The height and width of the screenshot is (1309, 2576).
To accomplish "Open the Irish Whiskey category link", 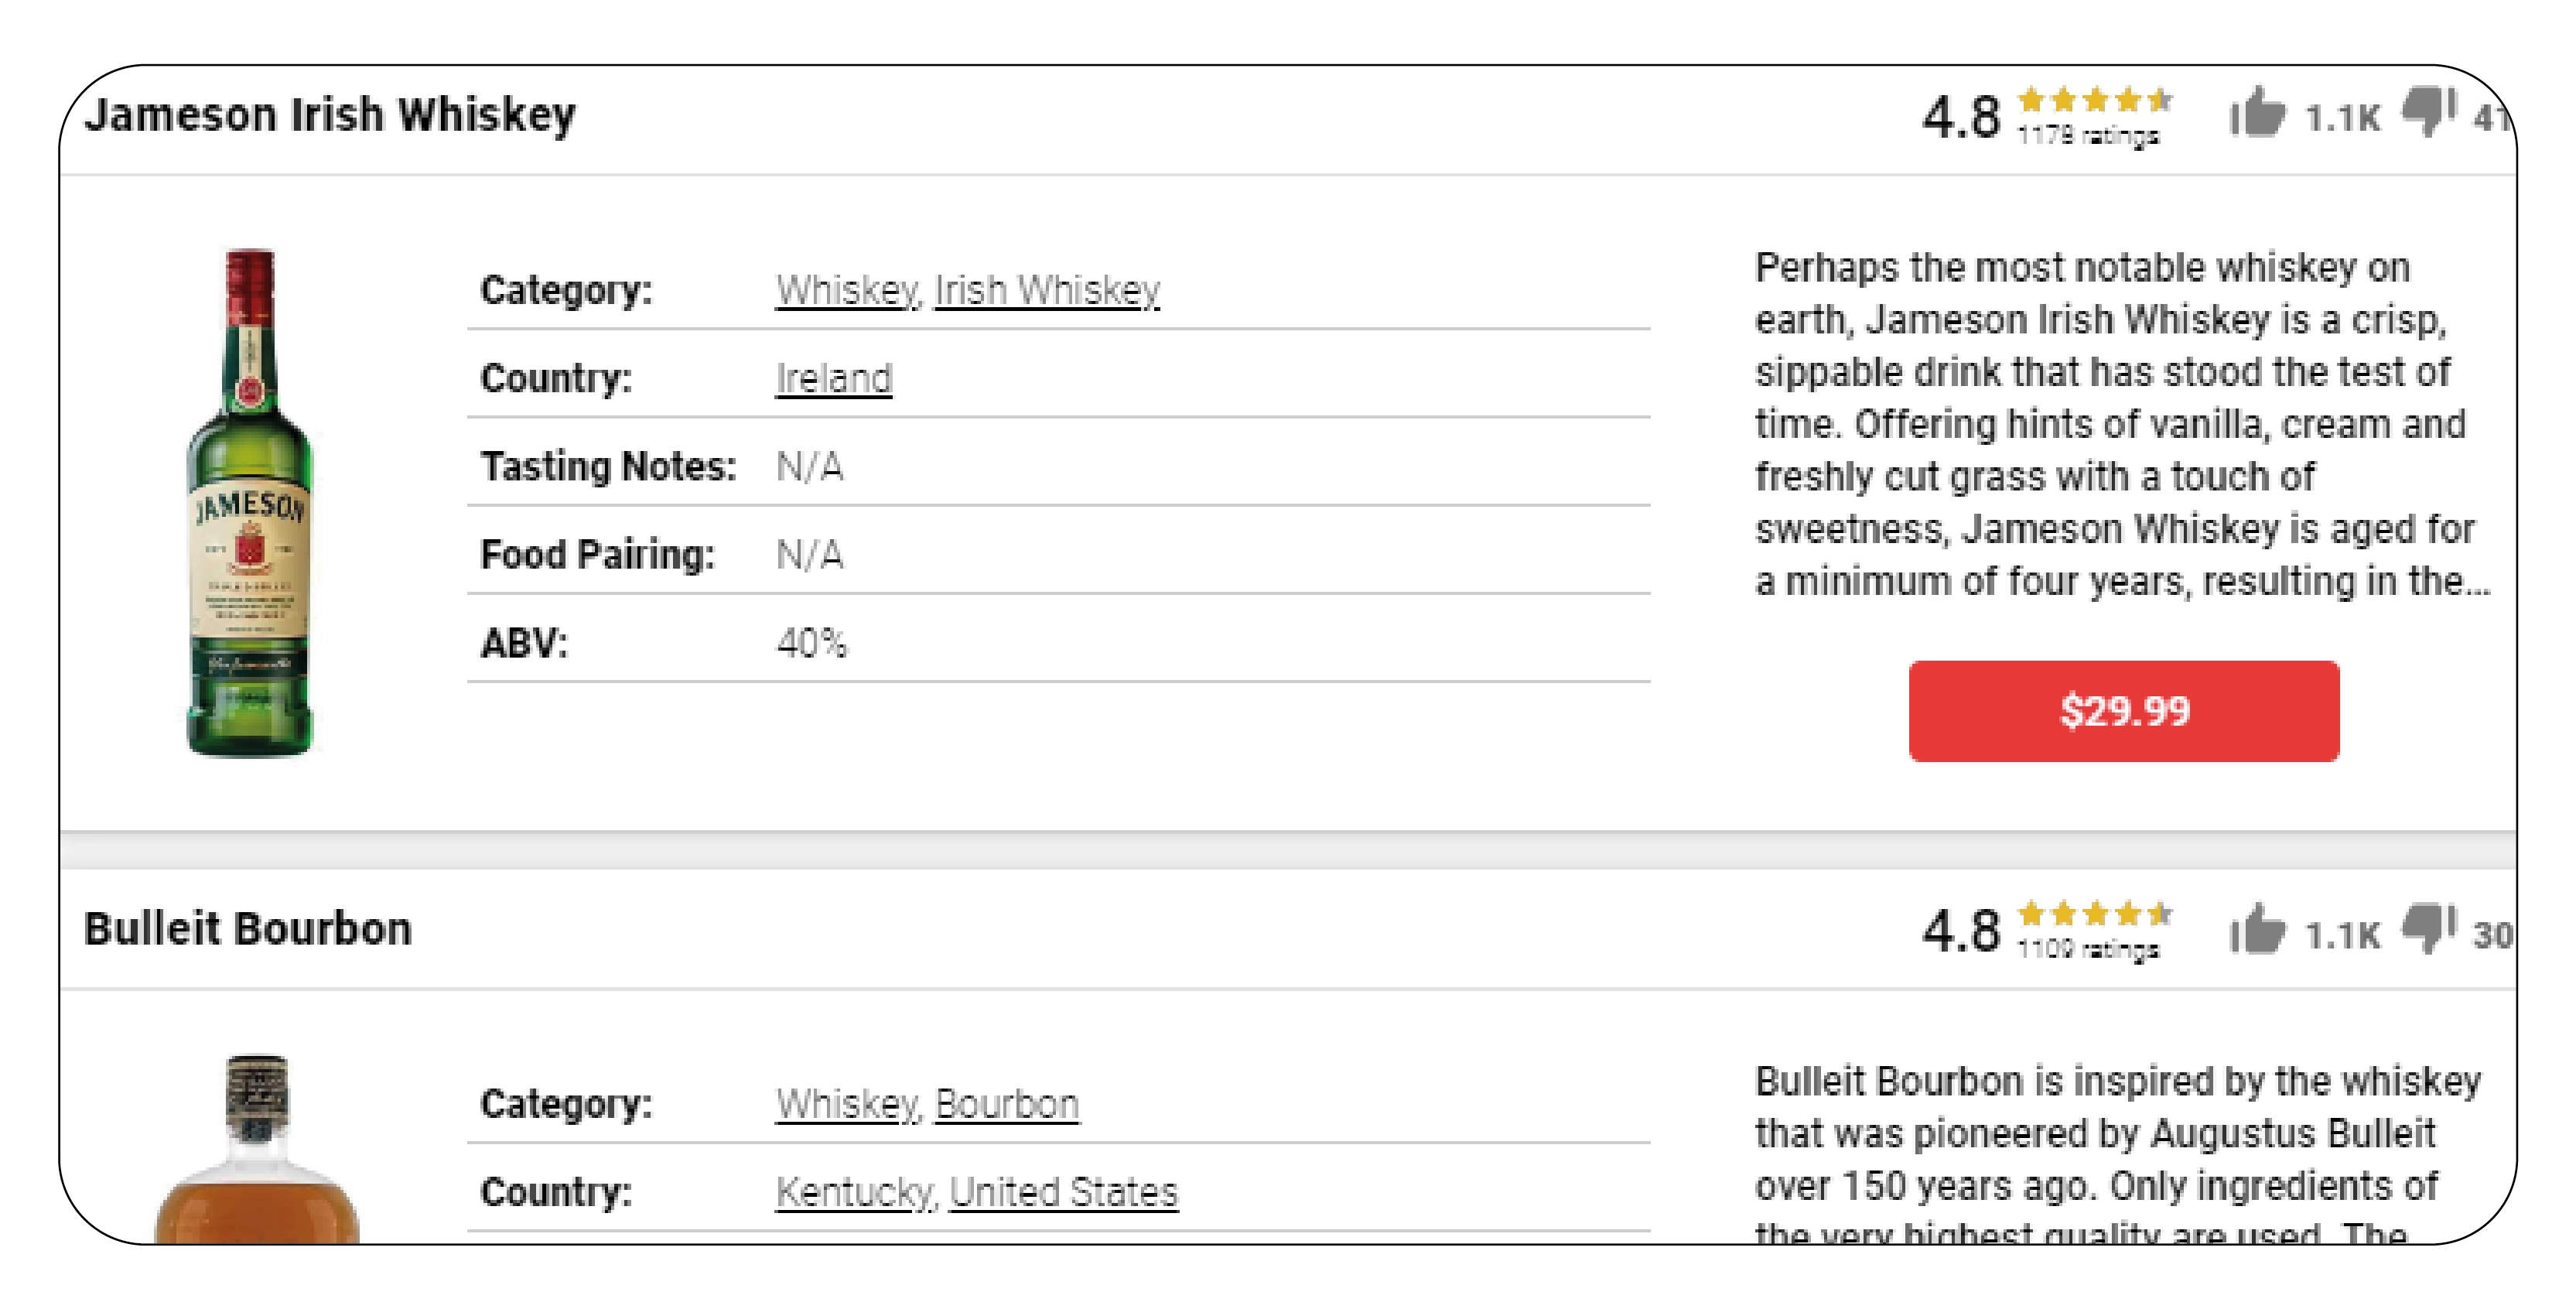I will 1047,290.
